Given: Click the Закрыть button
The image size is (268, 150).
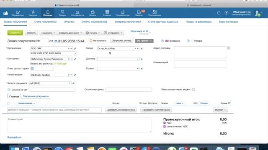Looking at the screenshot, I should coord(31,32).
